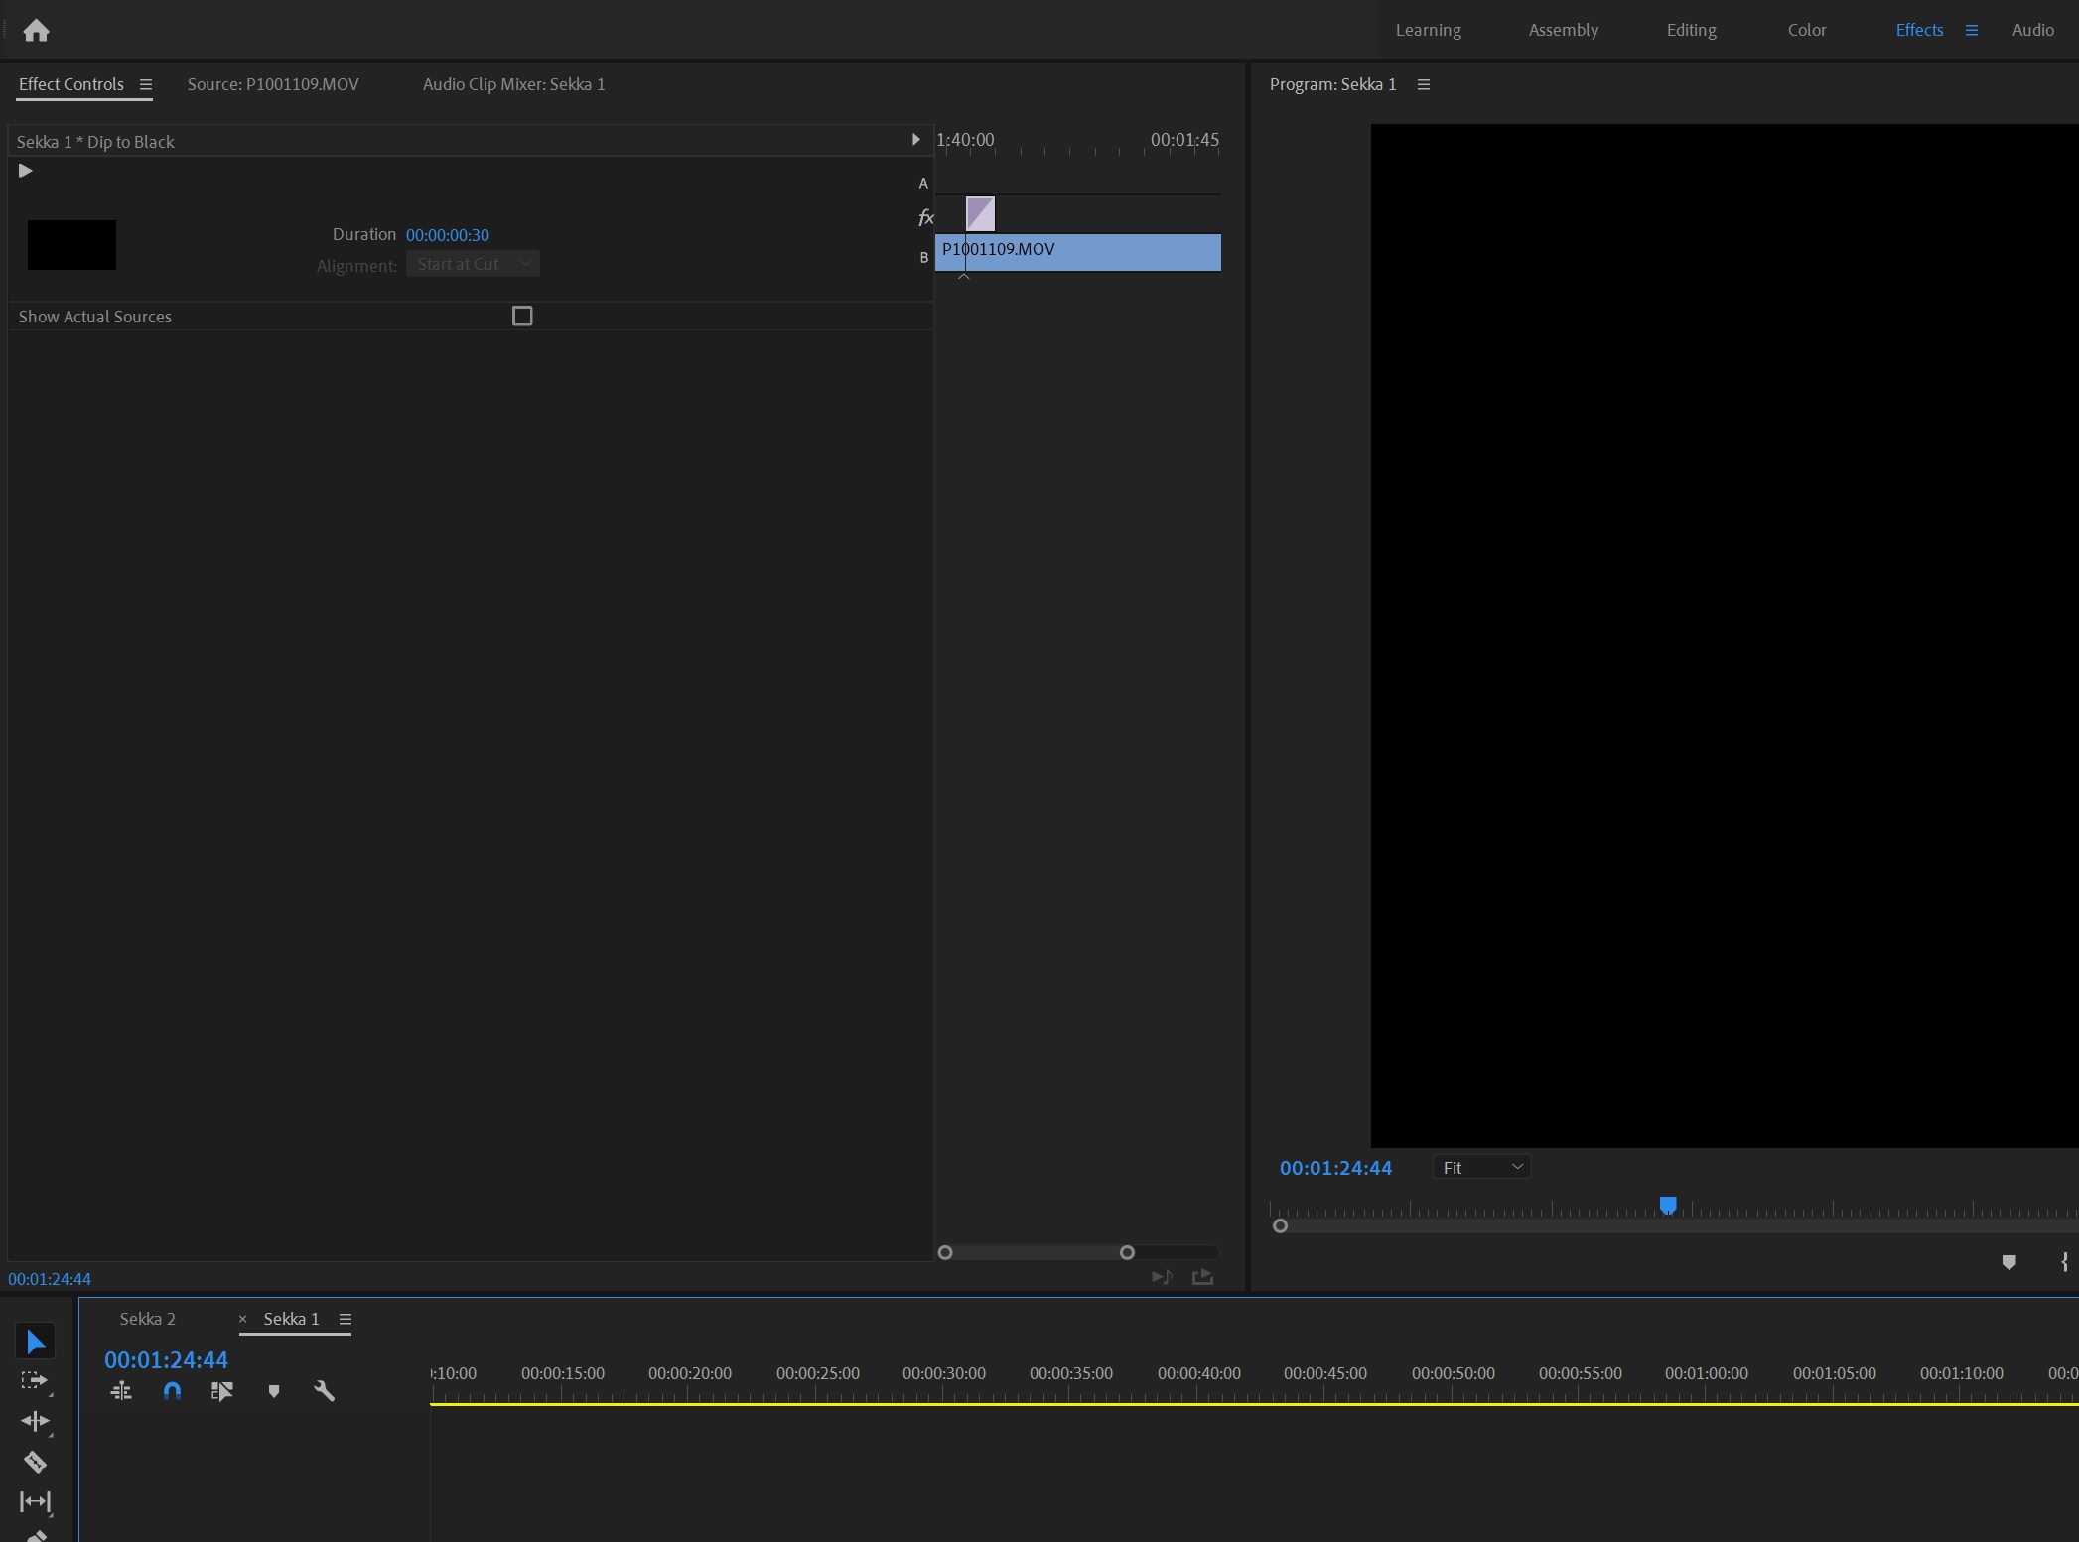Expand the Program monitor settings menu
This screenshot has width=2079, height=1542.
tap(1423, 84)
